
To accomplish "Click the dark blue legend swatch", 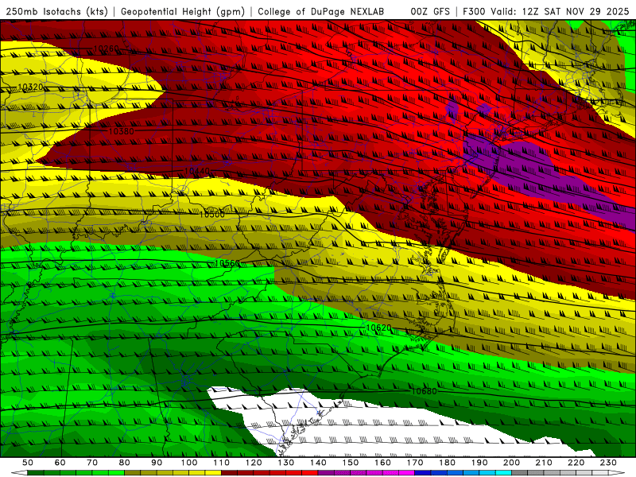I will click(x=423, y=473).
